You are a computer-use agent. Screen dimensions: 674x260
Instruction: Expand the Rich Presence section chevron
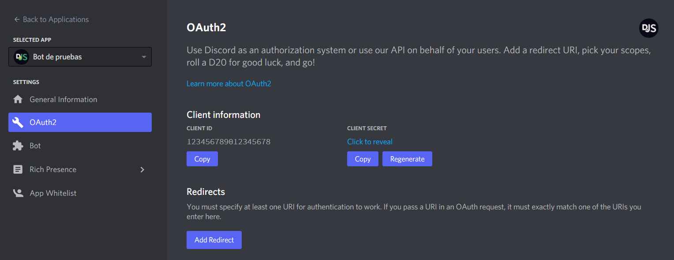(x=142, y=169)
